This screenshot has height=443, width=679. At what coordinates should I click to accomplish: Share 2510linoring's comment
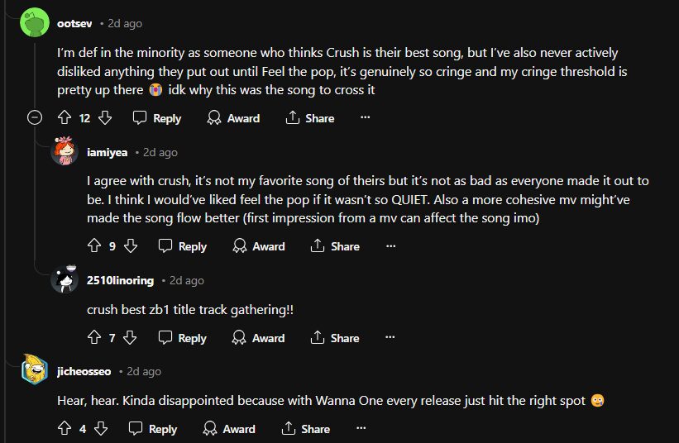(x=335, y=337)
